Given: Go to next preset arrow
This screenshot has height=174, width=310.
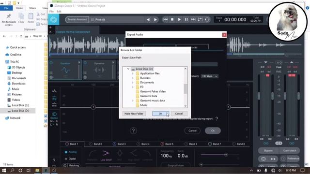Looking at the screenshot, I should [x=155, y=19].
